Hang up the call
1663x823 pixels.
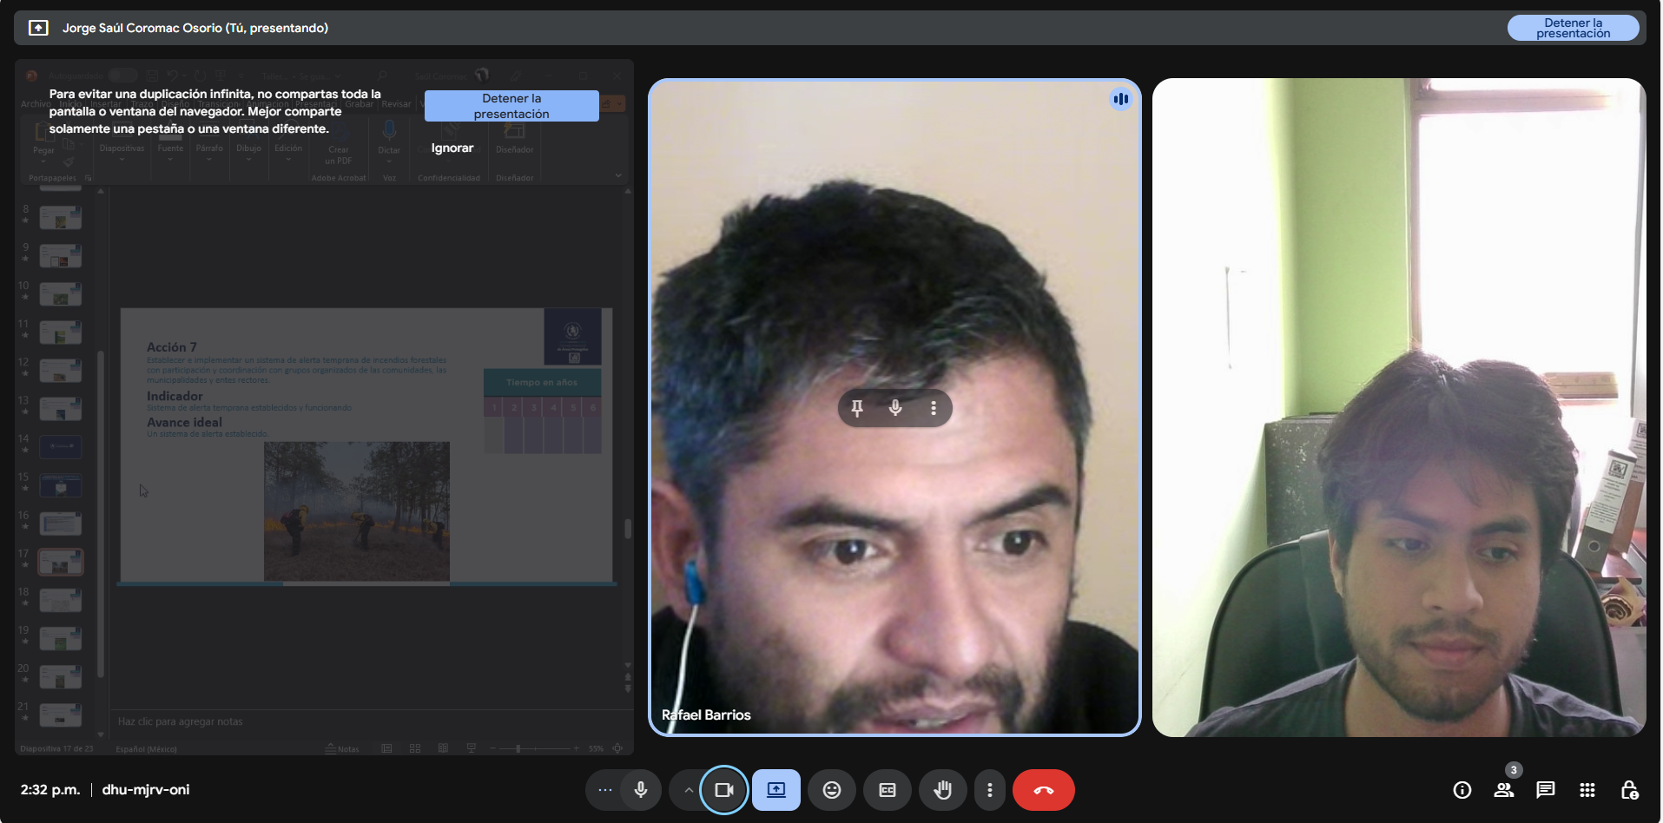(x=1043, y=790)
